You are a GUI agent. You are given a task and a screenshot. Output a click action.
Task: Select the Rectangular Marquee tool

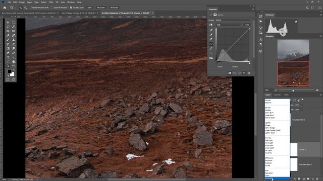(x=14, y=22)
